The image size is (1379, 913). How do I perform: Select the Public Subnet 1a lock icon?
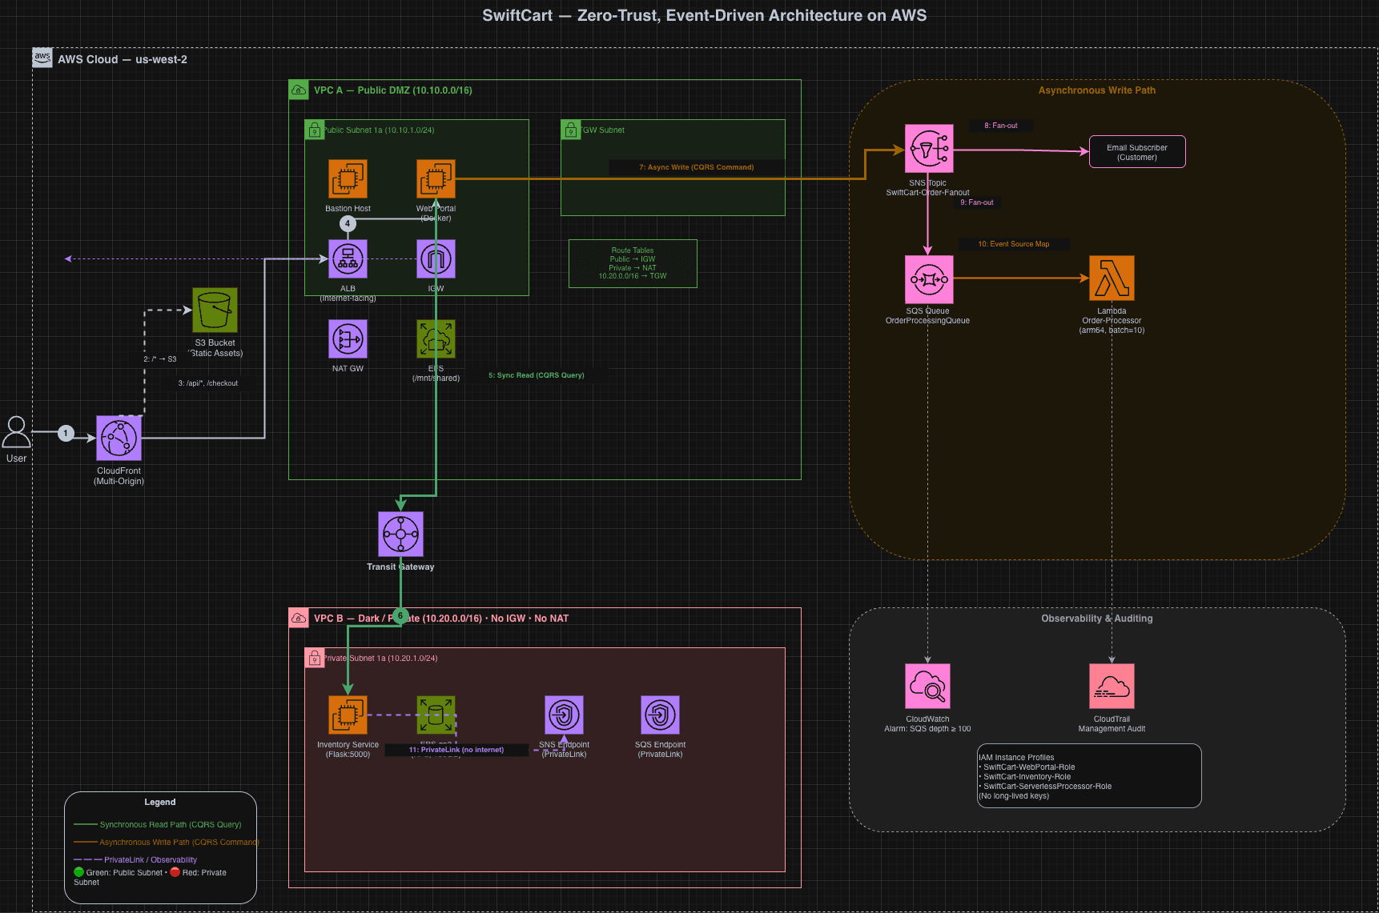coord(314,130)
